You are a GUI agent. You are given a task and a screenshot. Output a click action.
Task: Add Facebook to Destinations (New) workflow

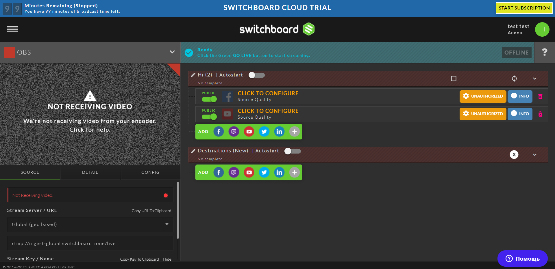click(219, 172)
